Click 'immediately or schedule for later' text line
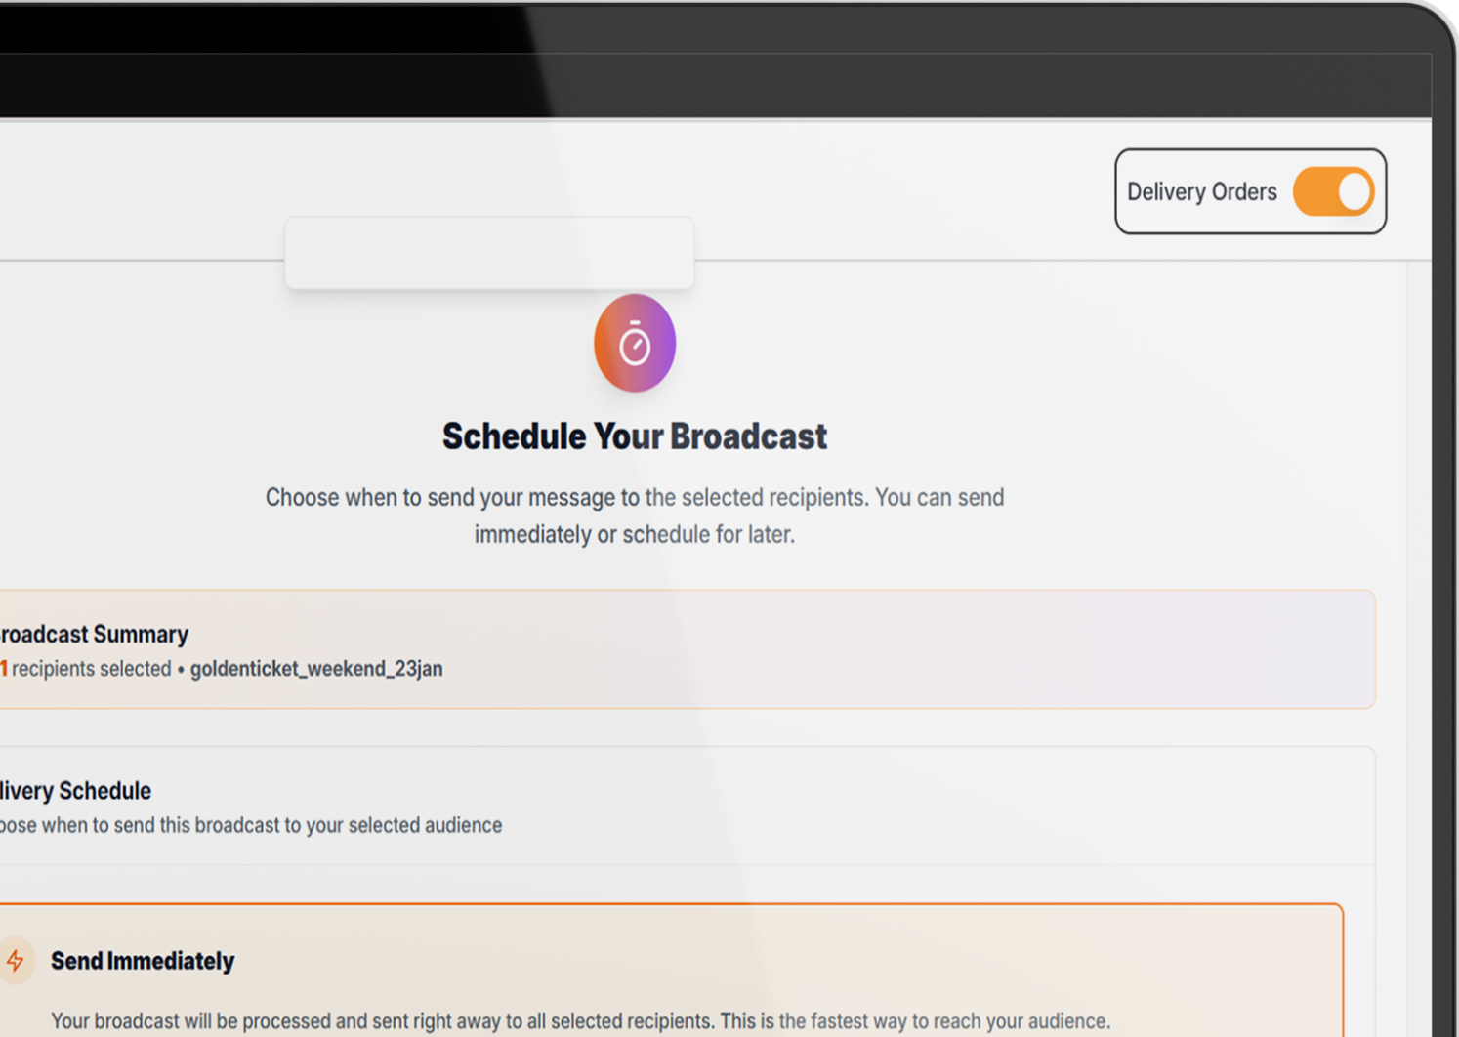Image resolution: width=1459 pixels, height=1037 pixels. pos(635,535)
